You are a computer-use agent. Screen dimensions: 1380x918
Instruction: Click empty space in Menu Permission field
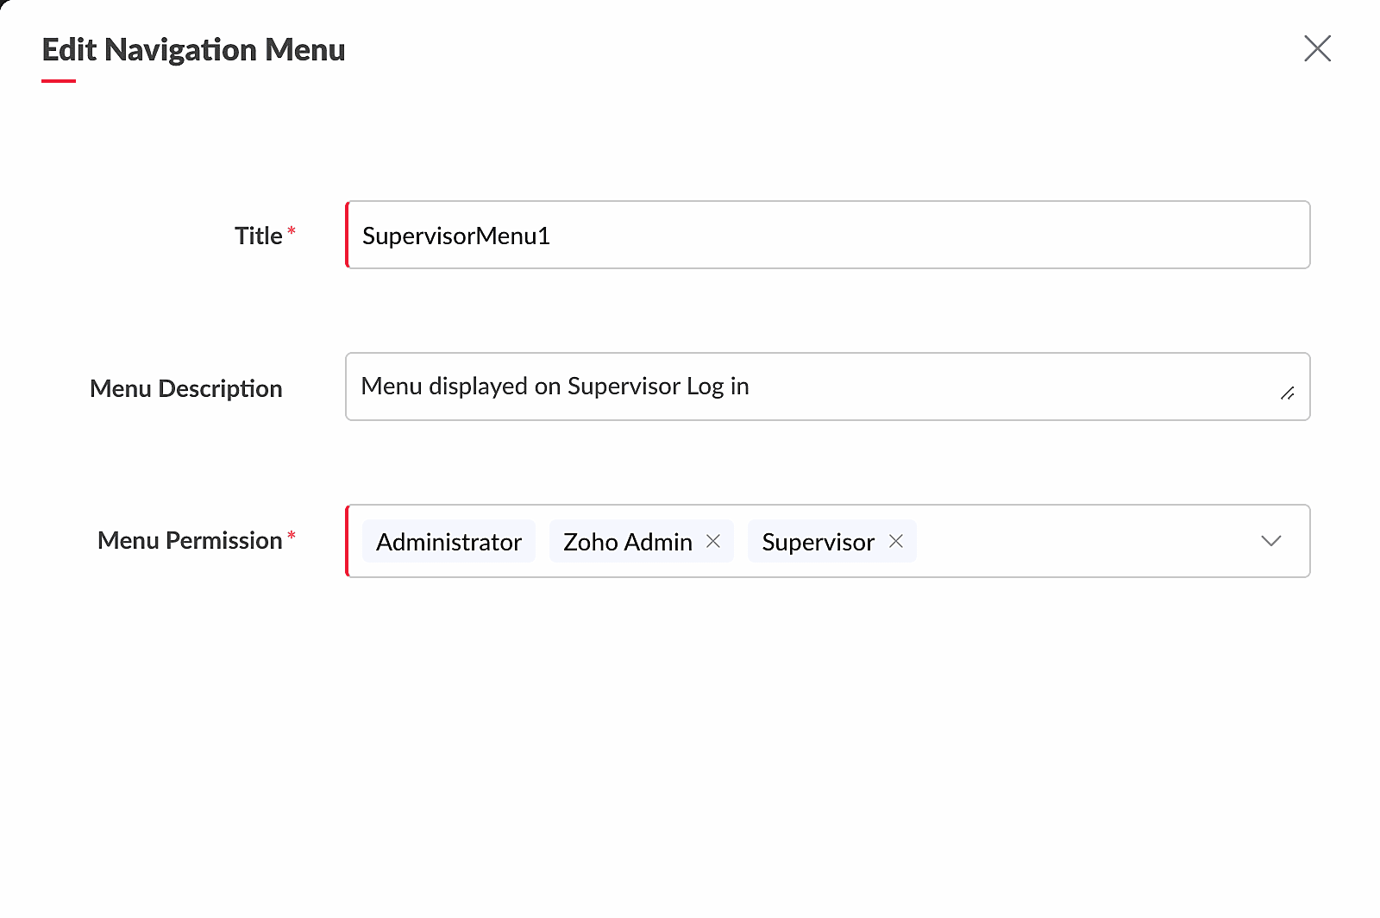coord(1078,541)
